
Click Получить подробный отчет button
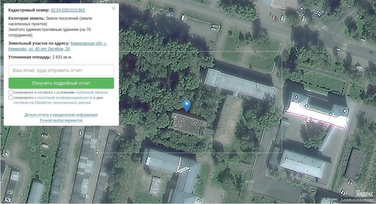61,83
